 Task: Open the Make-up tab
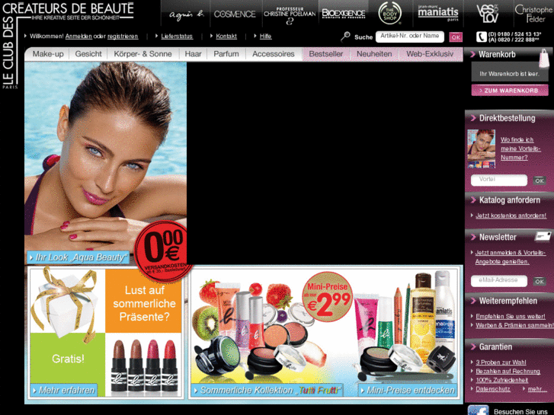48,54
